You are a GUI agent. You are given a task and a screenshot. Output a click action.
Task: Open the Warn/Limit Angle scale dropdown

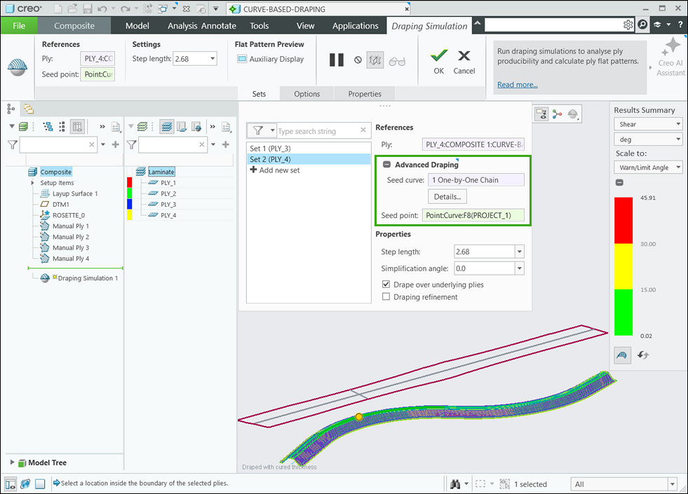[648, 167]
